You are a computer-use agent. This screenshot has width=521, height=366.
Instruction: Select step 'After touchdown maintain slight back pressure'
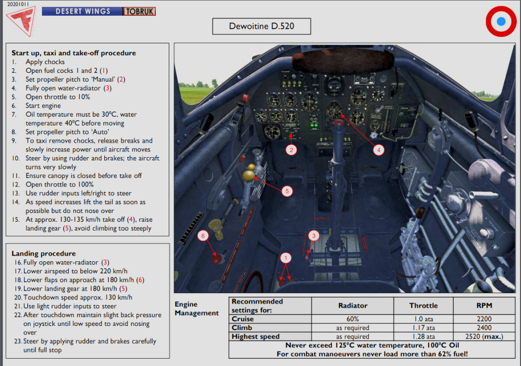[88, 323]
